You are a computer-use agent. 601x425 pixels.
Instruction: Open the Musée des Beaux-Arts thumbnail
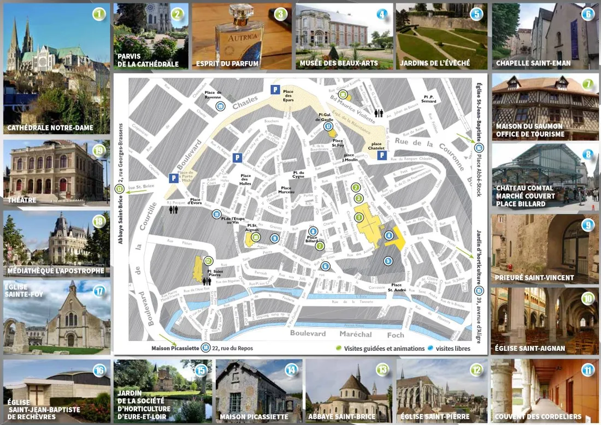pos(344,36)
